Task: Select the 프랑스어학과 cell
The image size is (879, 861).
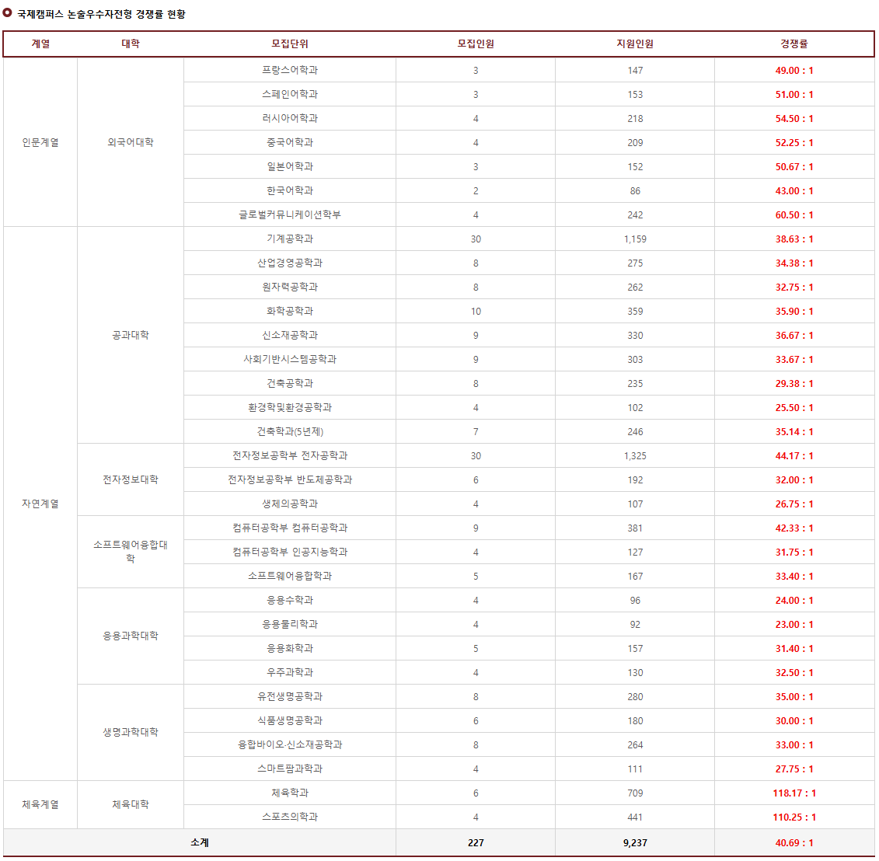Action: click(290, 70)
